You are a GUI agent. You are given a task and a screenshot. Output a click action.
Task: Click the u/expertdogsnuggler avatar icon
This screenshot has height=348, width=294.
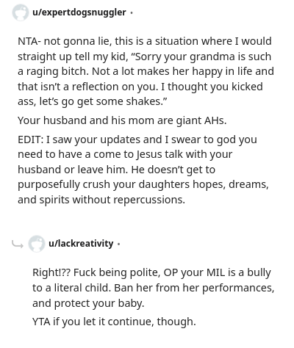[21, 12]
